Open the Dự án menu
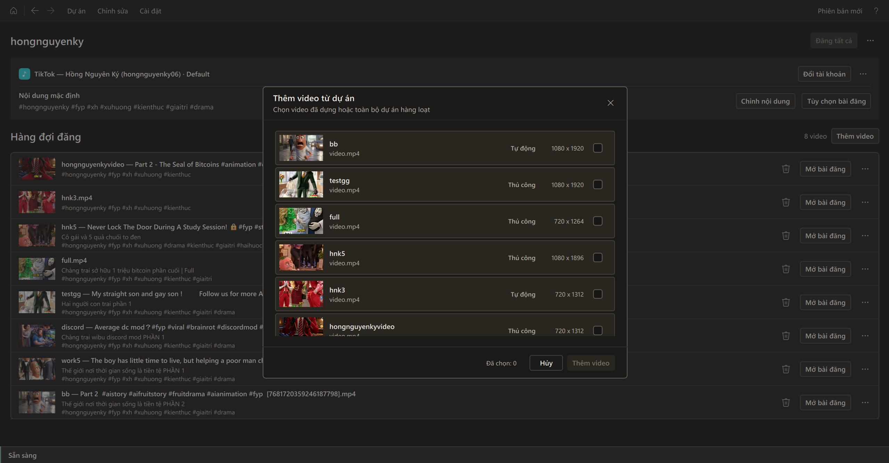 click(x=76, y=11)
